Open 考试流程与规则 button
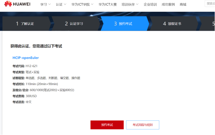This screenshot has height=135, width=215. point(143,125)
